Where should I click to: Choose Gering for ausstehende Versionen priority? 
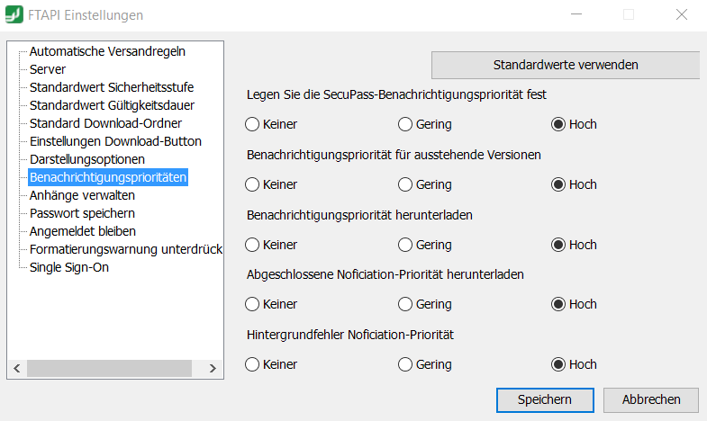(x=425, y=184)
